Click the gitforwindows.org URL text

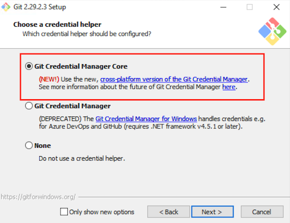point(38,197)
